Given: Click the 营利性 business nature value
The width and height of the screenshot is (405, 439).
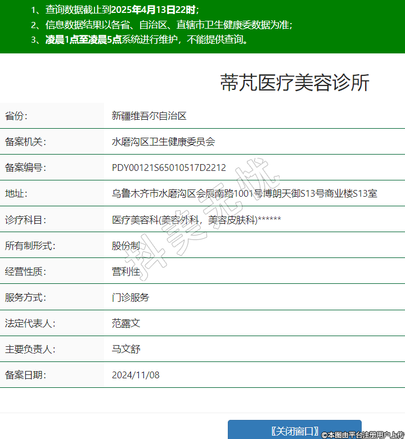Looking at the screenshot, I should (x=126, y=271).
